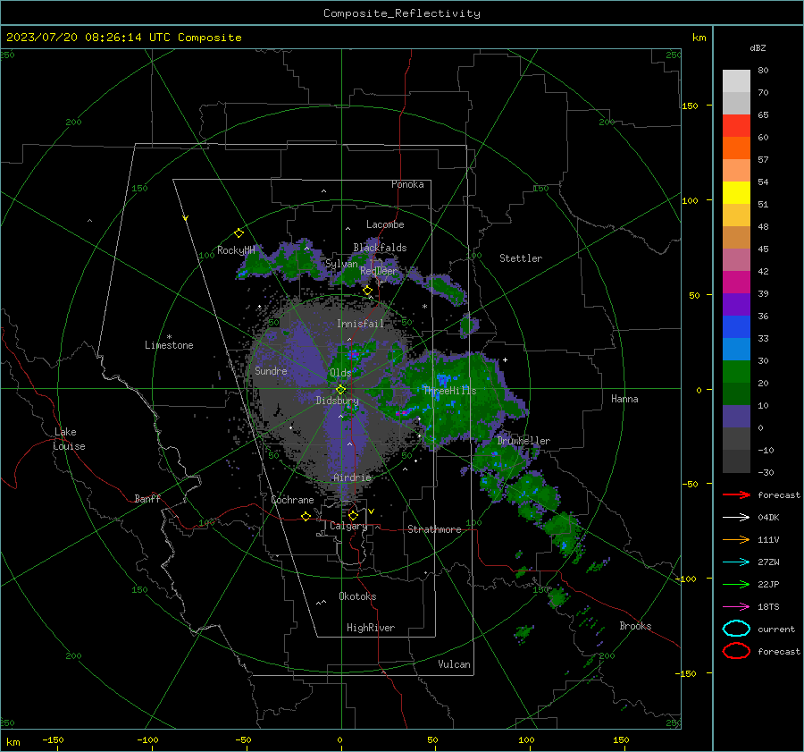Click the 100 tick on bottom axis

point(526,739)
